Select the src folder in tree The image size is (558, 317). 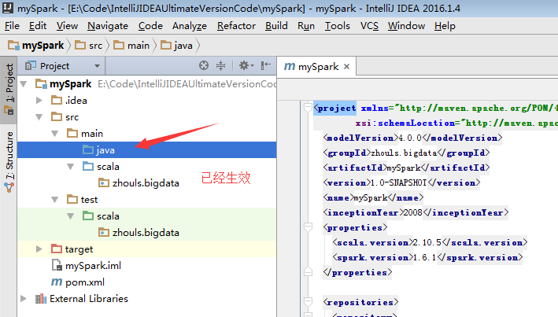click(x=65, y=117)
